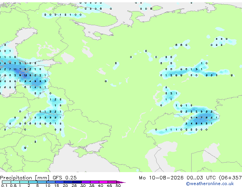Click the map value '11' on the map
This screenshot has height=187, width=242.
click(15, 69)
